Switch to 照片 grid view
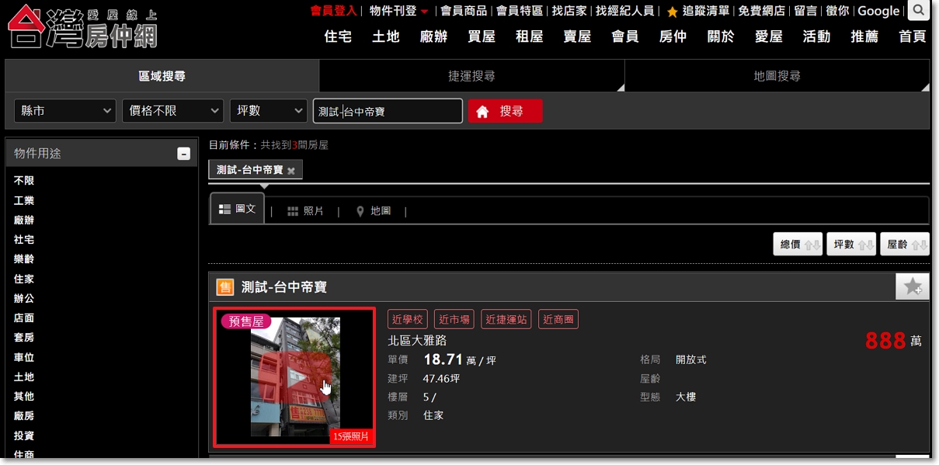Image resolution: width=939 pixels, height=465 pixels. [x=305, y=211]
